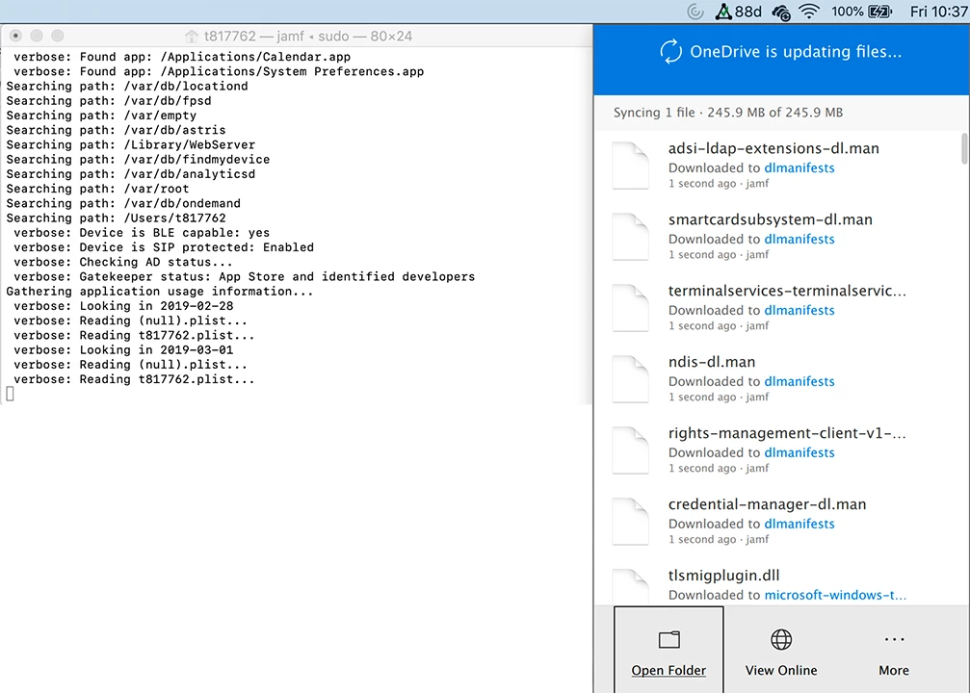The image size is (970, 693).
Task: Close the Terminal window
Action: pyautogui.click(x=16, y=36)
